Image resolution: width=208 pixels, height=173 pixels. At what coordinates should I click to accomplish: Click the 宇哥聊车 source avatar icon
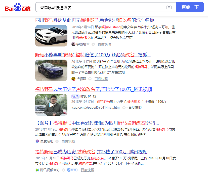(x=73, y=44)
